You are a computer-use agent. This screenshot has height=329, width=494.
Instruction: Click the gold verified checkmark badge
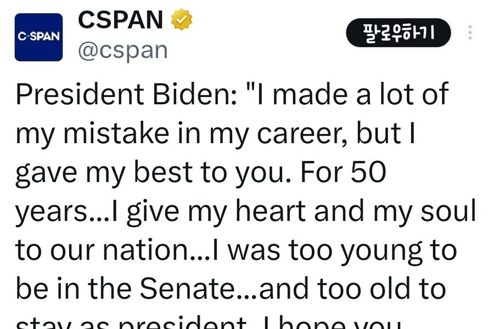[x=182, y=20]
